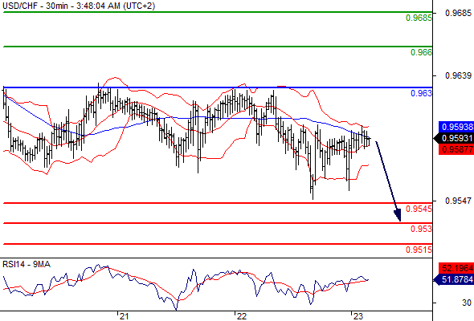Select the 0.966 green resistance label
Image resolution: width=474 pixels, height=321 pixels.
[x=421, y=52]
